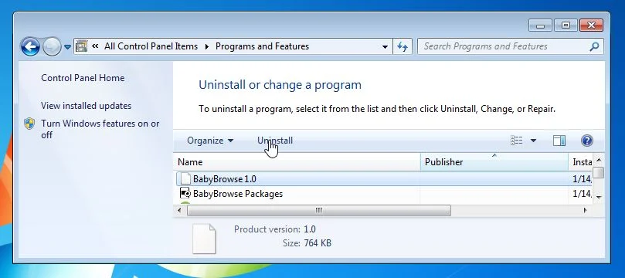Click the vertical scrollbar up arrow
Screen dimensions: 625x278
598,160
